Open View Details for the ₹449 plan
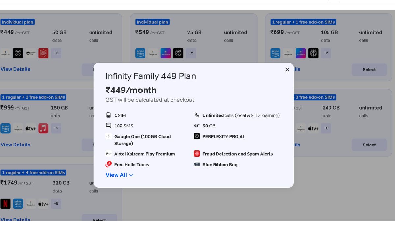395x237 pixels. click(15, 69)
